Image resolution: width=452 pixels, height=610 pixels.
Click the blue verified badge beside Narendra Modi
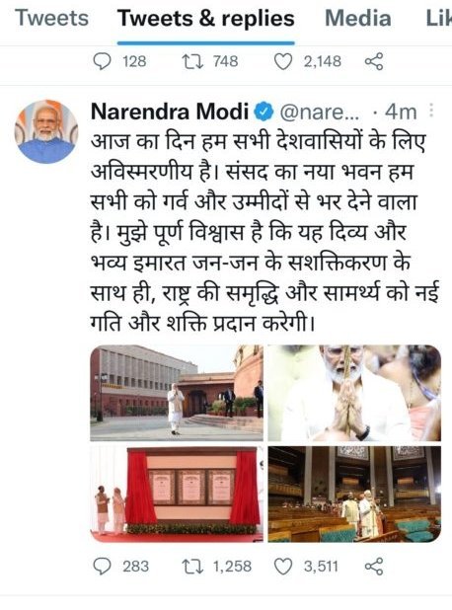pos(264,113)
